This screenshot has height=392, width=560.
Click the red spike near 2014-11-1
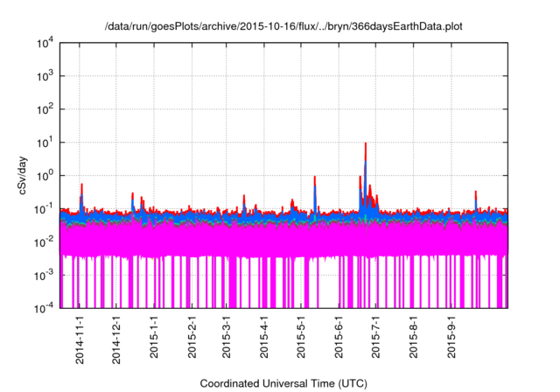(81, 188)
